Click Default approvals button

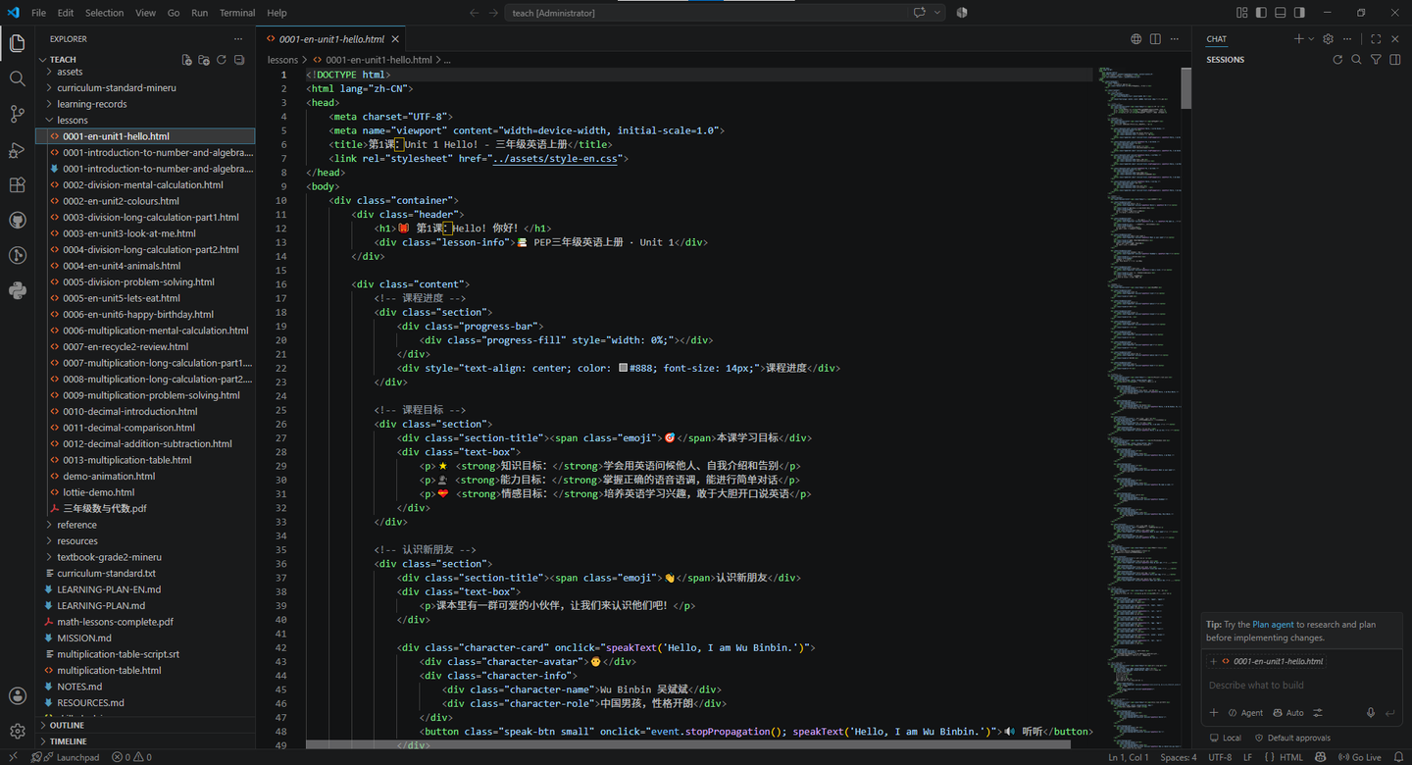1291,738
